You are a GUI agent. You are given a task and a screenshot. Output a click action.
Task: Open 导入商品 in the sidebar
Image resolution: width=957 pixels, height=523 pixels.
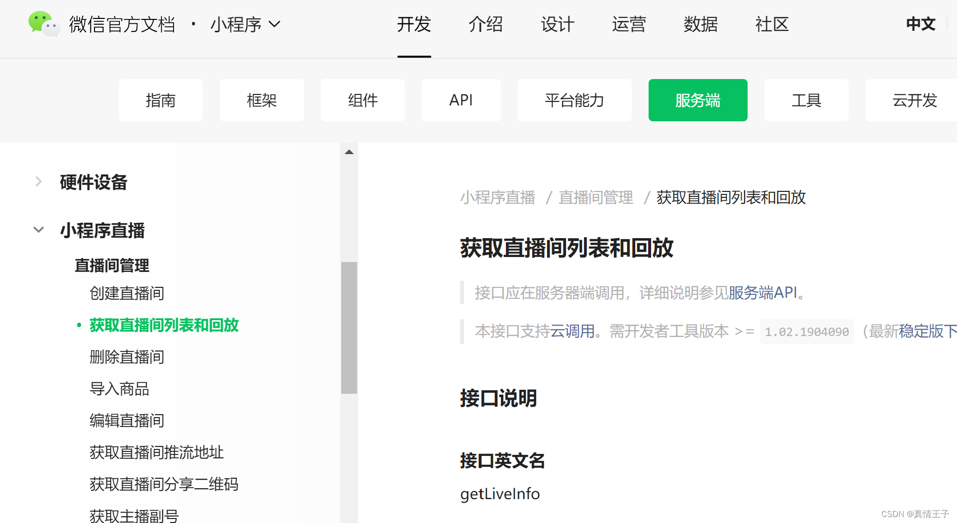click(119, 388)
